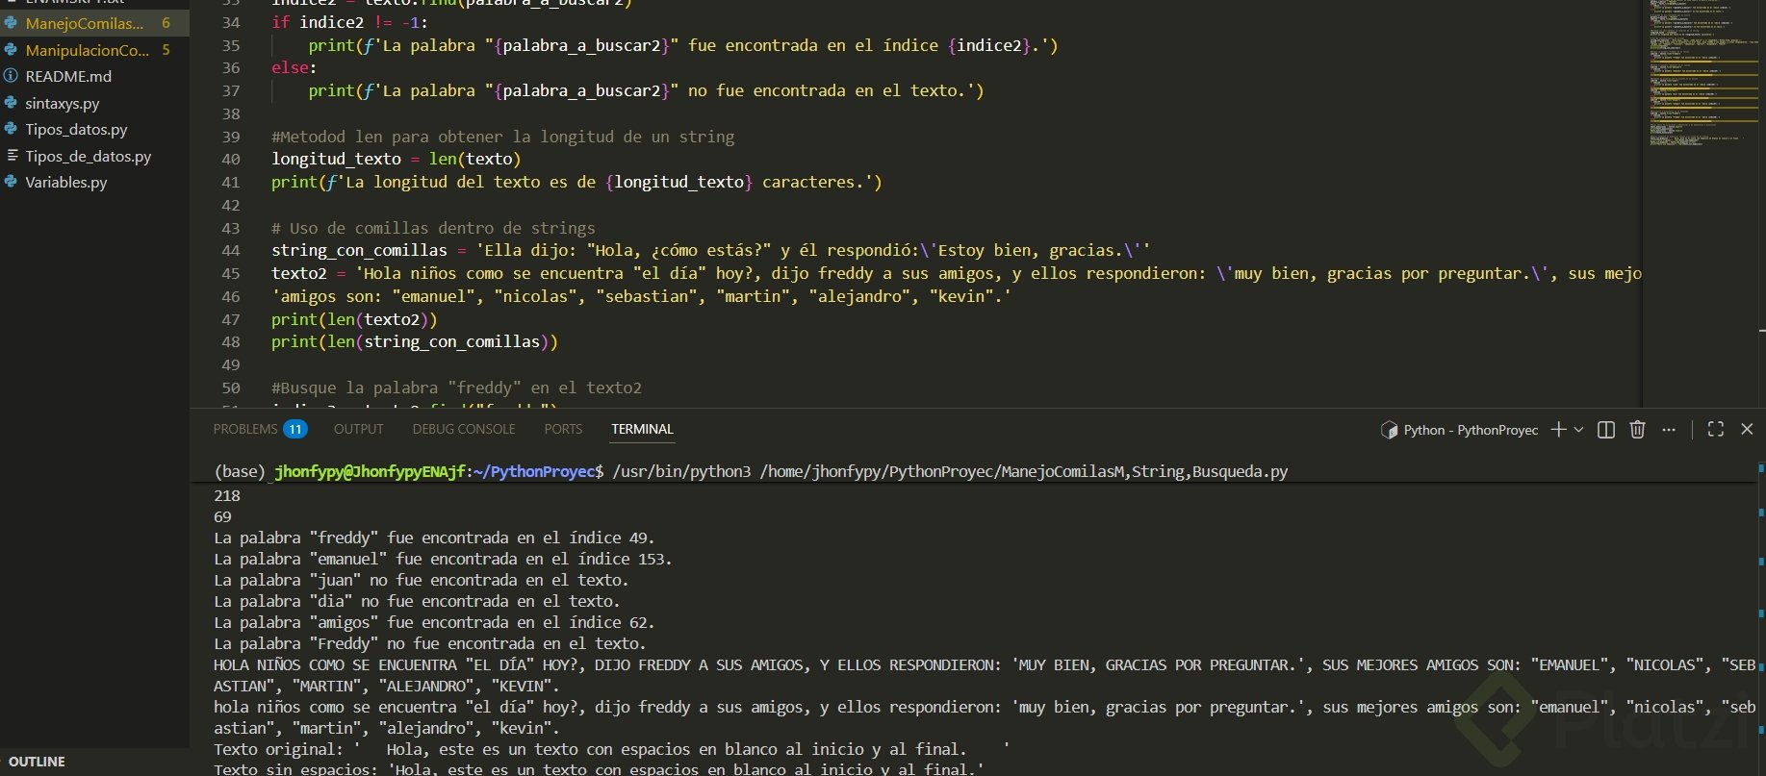The image size is (1766, 776).
Task: Show the PORTS tab
Action: point(563,429)
